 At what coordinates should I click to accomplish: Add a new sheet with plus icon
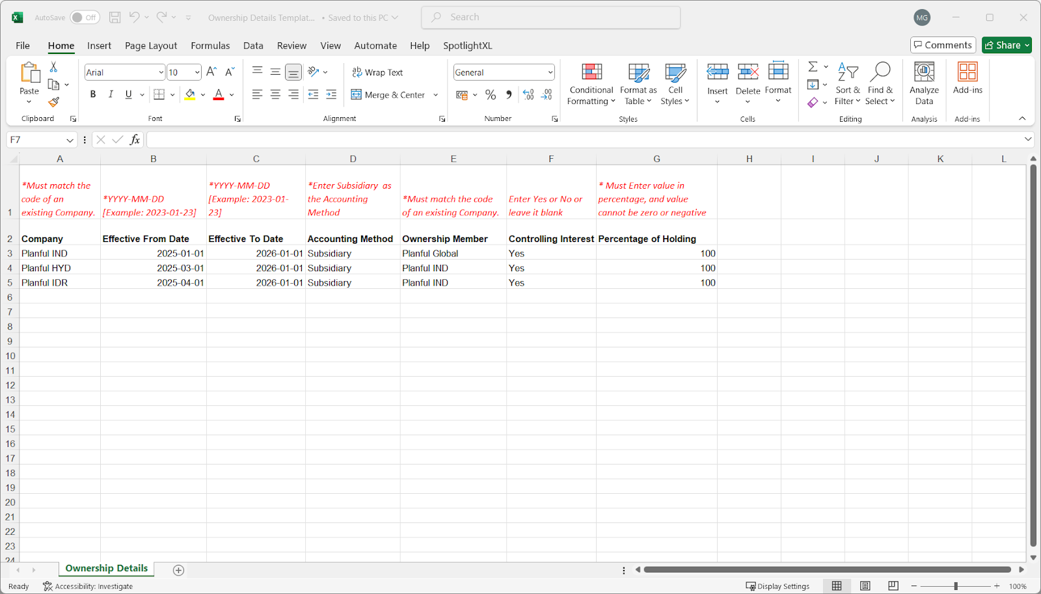click(178, 570)
